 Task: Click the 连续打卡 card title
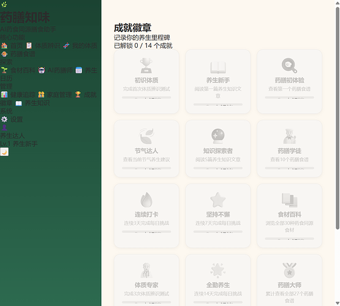coord(146,215)
